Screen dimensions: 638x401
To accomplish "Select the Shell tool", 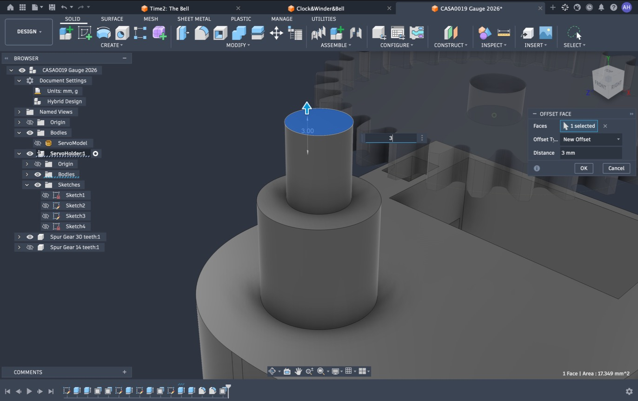I will [x=220, y=33].
